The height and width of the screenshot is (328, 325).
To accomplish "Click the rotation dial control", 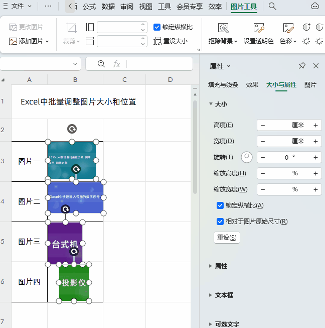I will pyautogui.click(x=246, y=157).
